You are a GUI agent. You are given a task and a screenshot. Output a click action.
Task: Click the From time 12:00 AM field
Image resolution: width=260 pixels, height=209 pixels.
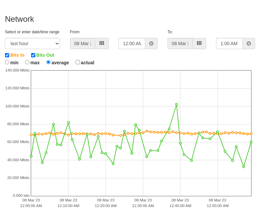[132, 44]
